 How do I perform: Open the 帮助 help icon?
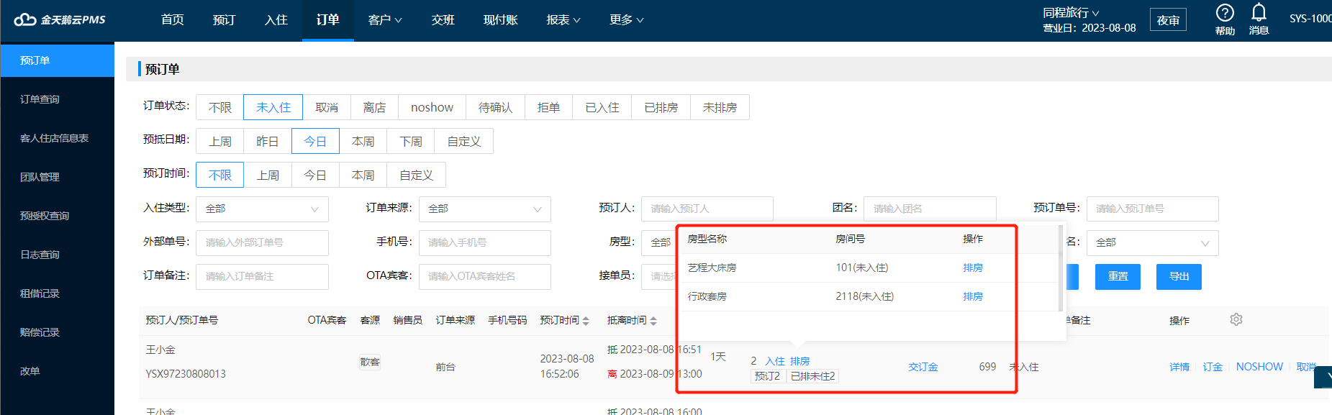coord(1225,19)
